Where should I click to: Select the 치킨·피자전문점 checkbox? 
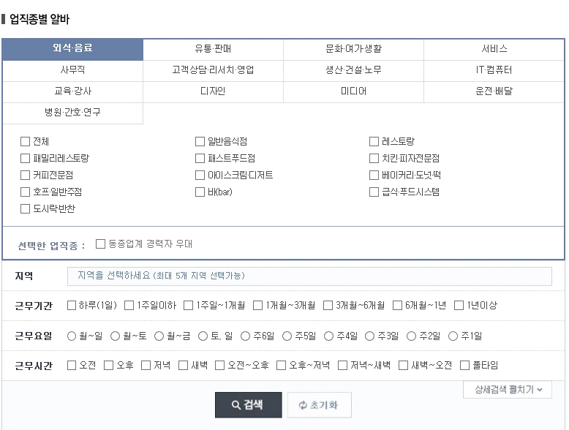click(374, 158)
